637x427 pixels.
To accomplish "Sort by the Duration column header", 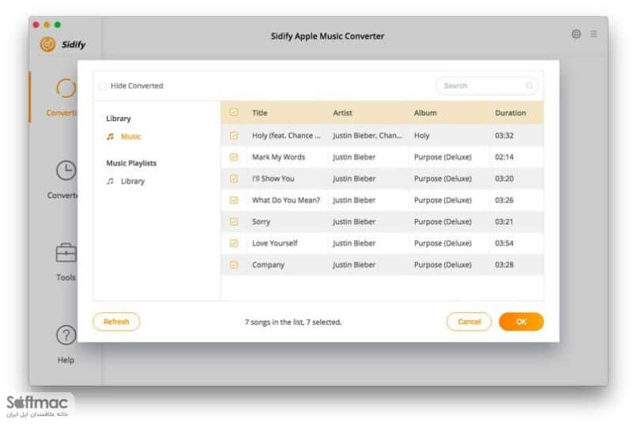I will (511, 113).
